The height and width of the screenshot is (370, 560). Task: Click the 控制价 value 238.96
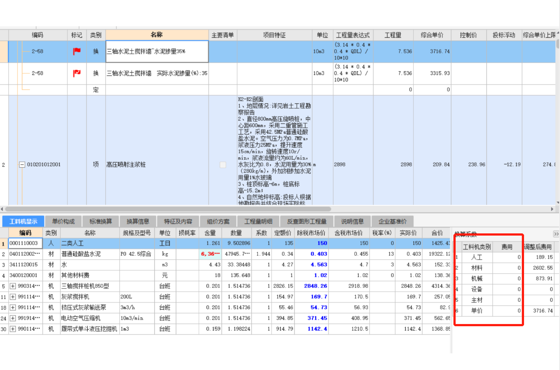pos(468,165)
